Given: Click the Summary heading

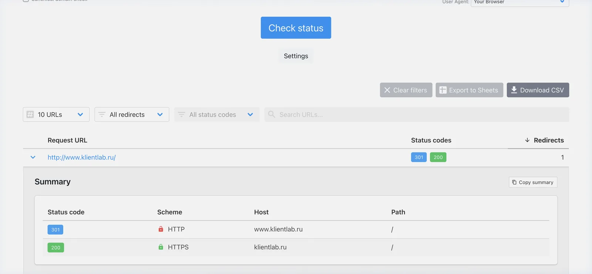Looking at the screenshot, I should point(53,182).
